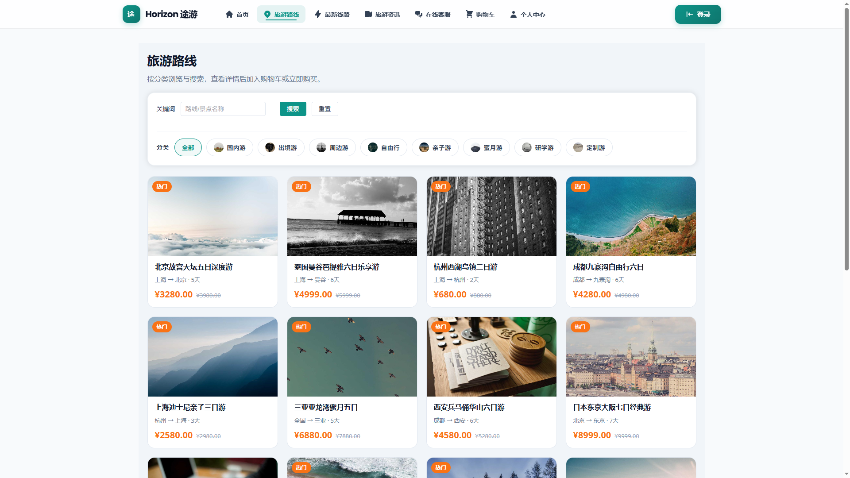The width and height of the screenshot is (850, 478).
Task: Click the location pin icon beside 旅游路线
Action: [267, 14]
